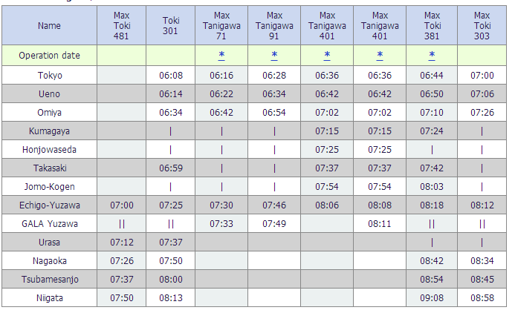Click the asterisk under Max Tanigawa 91
Viewport: 515px width, 313px height.
274,55
